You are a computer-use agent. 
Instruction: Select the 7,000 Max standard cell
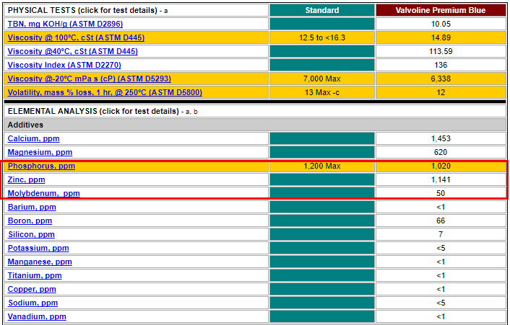pos(322,79)
